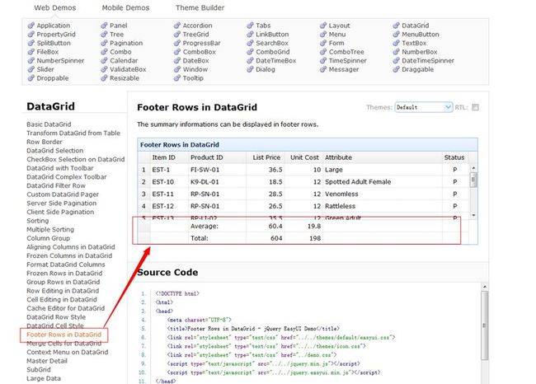Screen dimensions: 536x384
Task: Open Cell Editing in DataGrid demo
Action: [x=62, y=299]
